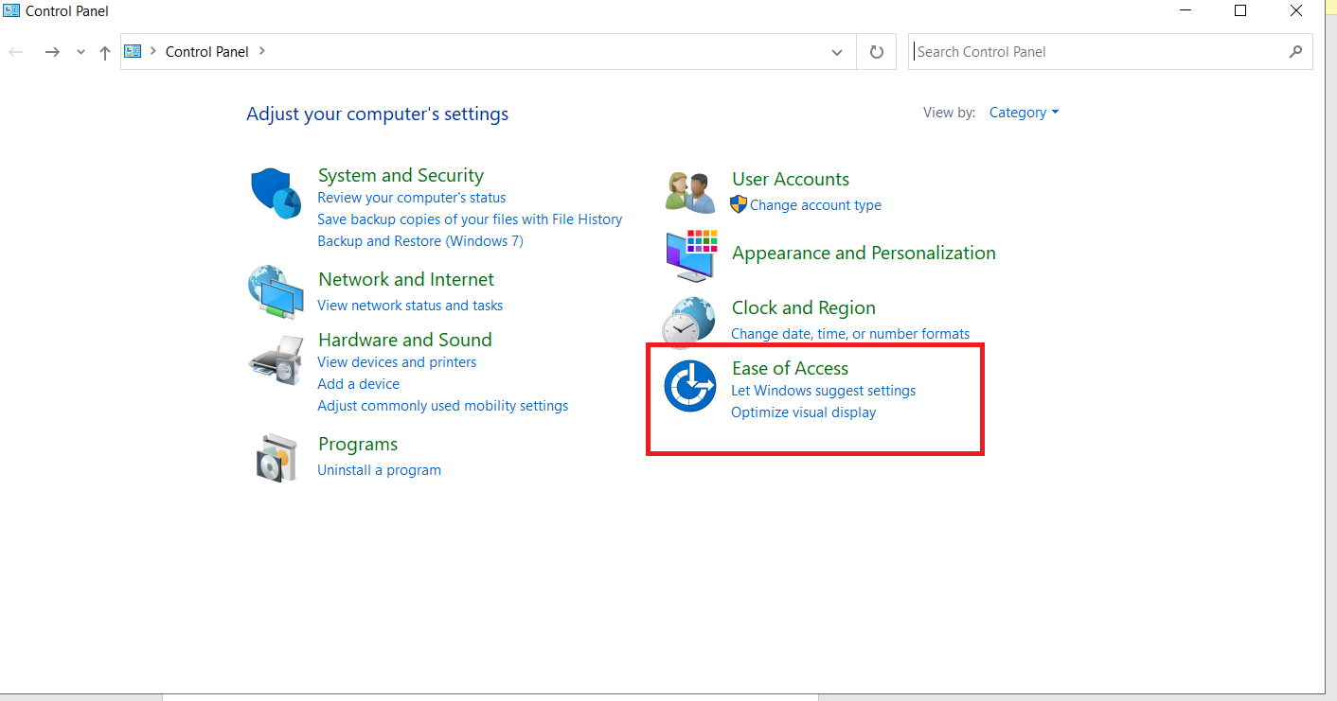Open the Network and Internet globe icon
1337x701 pixels.
tap(276, 292)
